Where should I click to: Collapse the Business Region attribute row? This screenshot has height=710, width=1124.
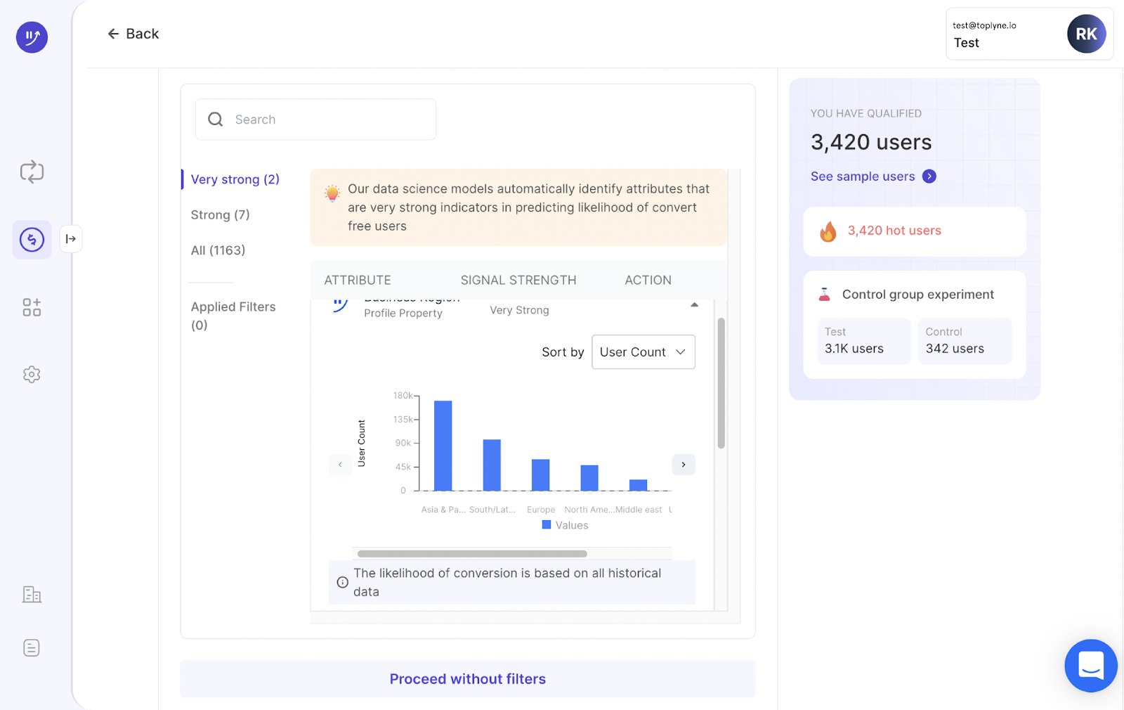[x=694, y=305]
